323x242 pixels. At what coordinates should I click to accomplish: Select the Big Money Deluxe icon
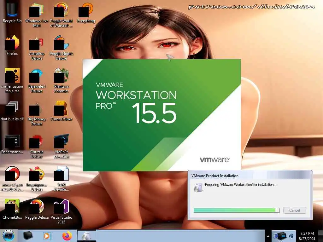point(37,113)
